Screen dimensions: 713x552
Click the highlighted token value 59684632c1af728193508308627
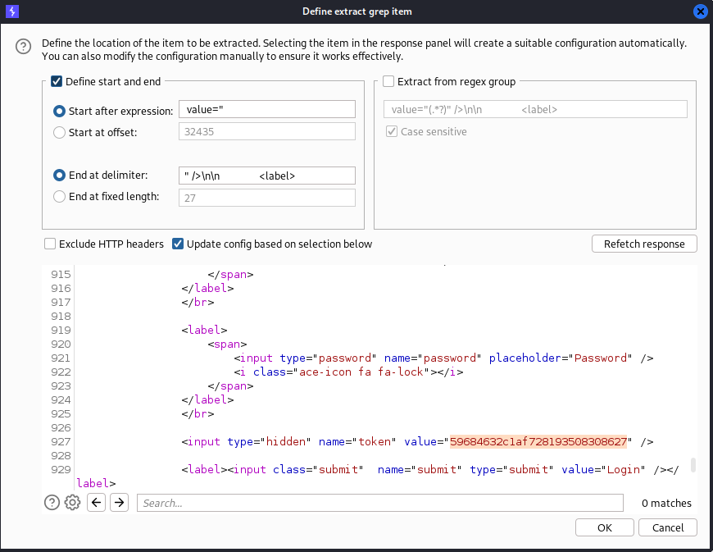tap(538, 441)
